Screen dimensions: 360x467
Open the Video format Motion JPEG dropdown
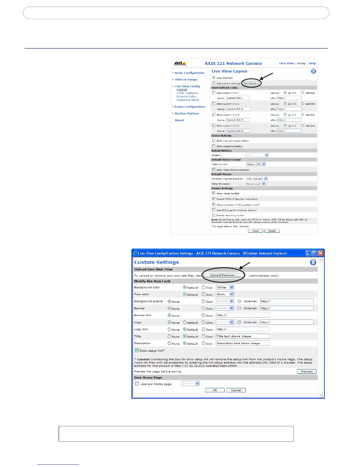coord(256,164)
